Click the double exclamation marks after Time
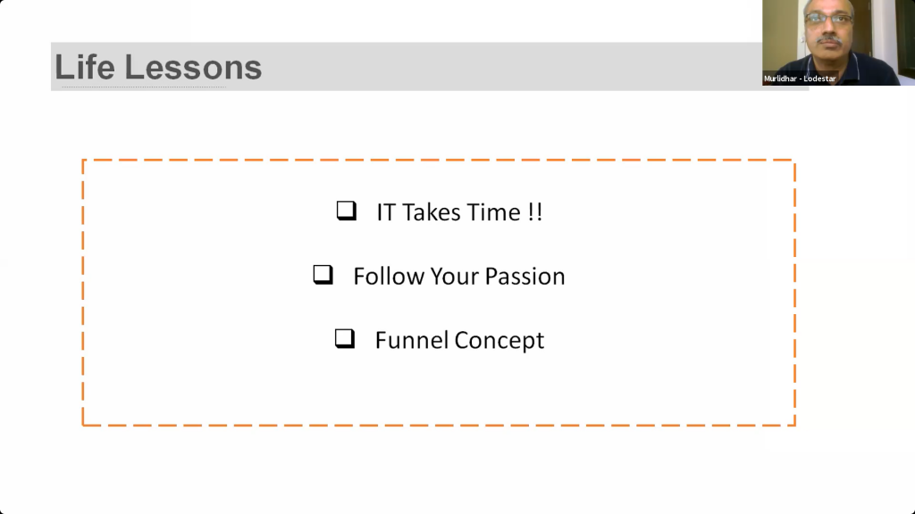915x514 pixels. pos(535,212)
